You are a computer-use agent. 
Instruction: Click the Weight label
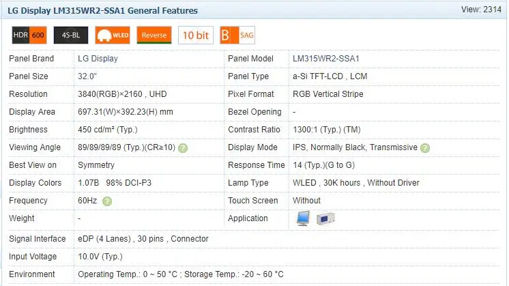tap(21, 218)
